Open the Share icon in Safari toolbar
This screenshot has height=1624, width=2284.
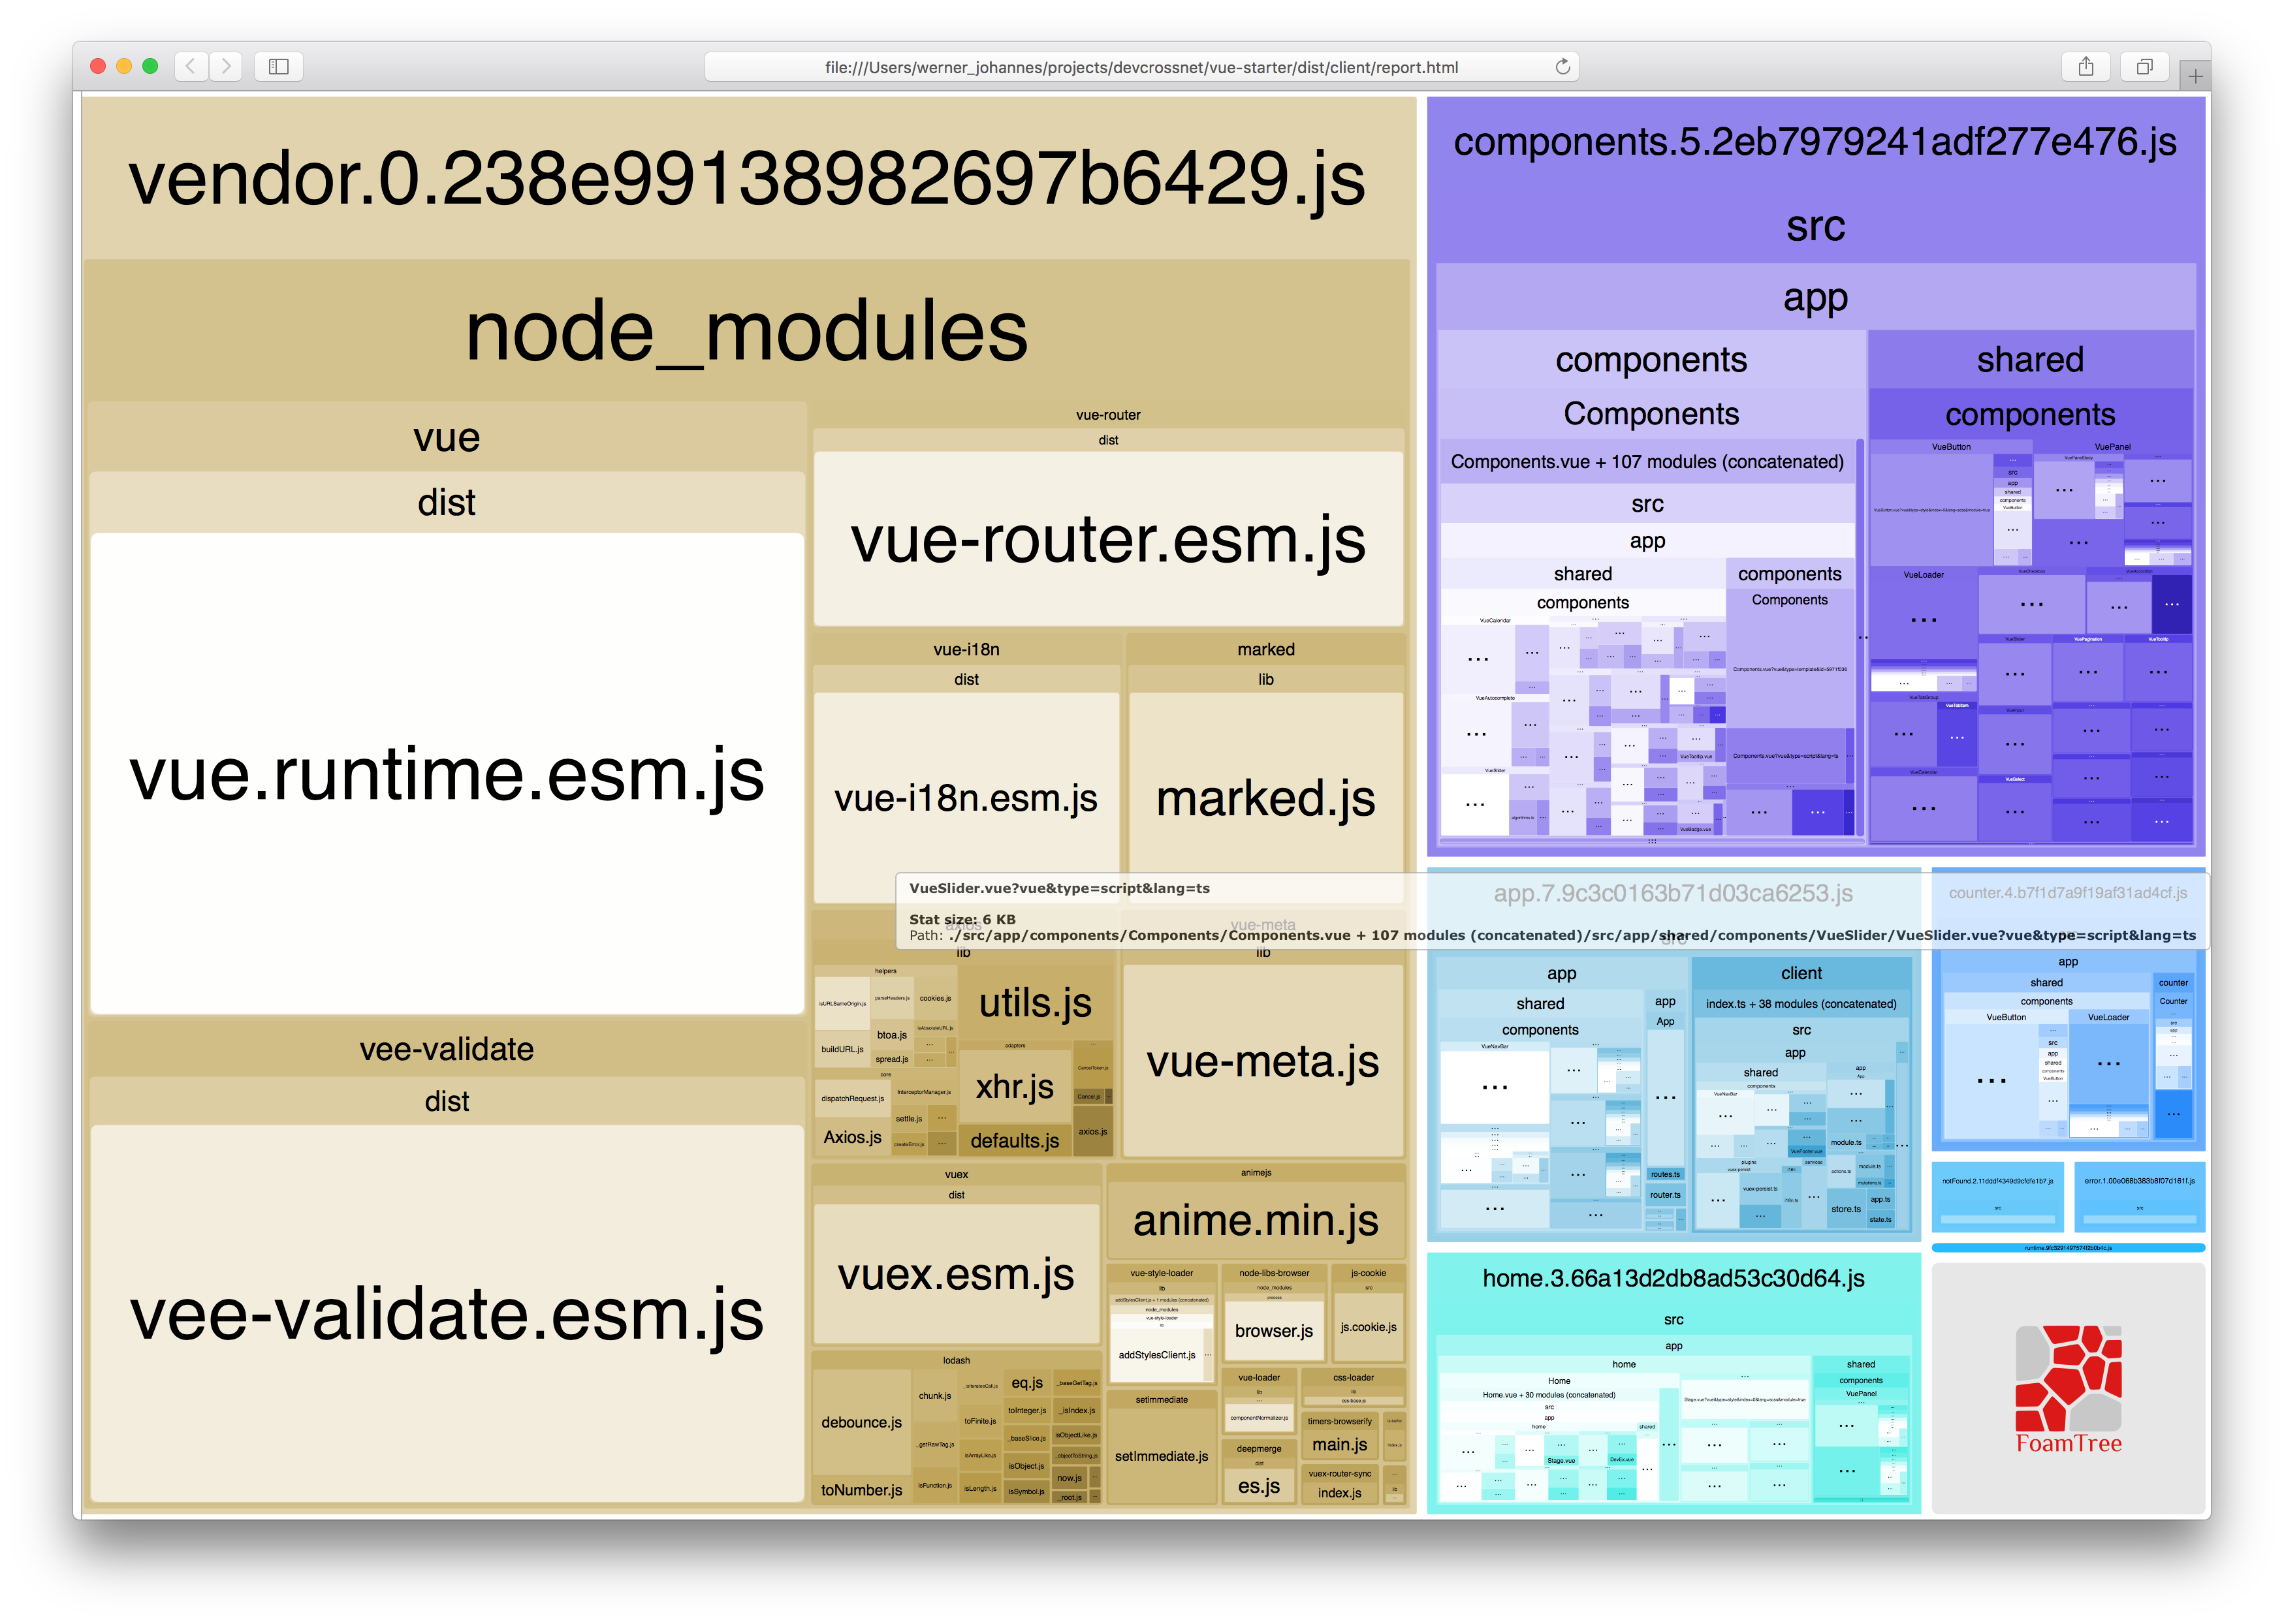tap(2086, 66)
